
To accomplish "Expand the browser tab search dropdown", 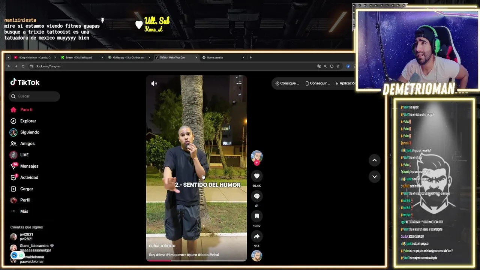I will (x=8, y=57).
